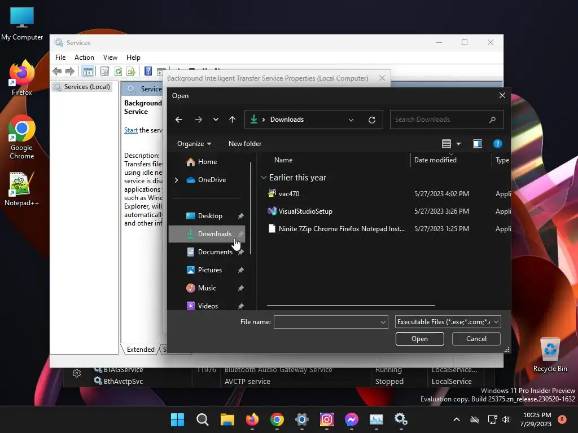Open the taskbar Search icon
Image resolution: width=578 pixels, height=433 pixels.
203,419
